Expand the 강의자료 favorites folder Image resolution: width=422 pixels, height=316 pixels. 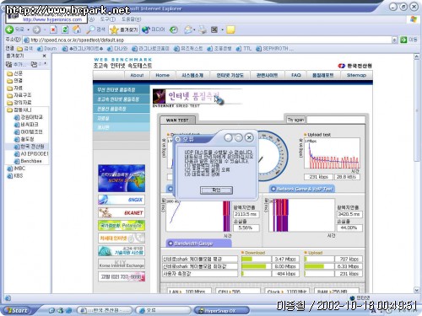[19, 103]
